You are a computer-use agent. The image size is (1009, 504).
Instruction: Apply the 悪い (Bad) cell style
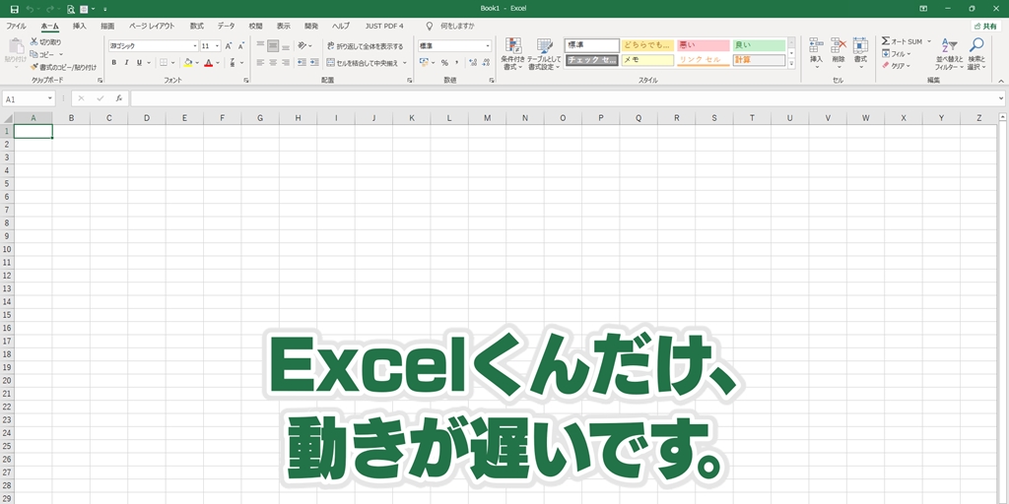[704, 45]
